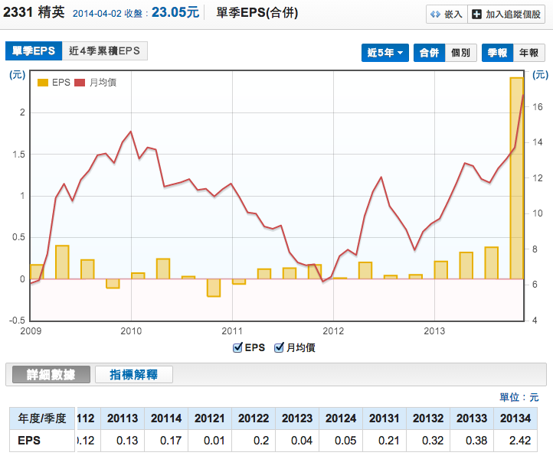Click the tallest EPS bar for 2013 Q4

coord(517,178)
